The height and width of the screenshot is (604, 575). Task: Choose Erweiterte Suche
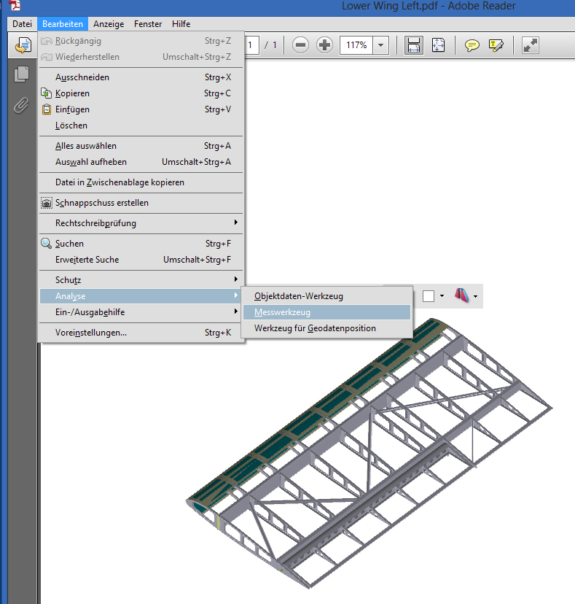pyautogui.click(x=141, y=260)
